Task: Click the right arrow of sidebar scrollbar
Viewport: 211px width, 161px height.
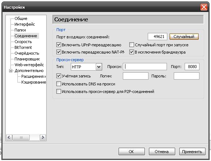Action: point(43,137)
